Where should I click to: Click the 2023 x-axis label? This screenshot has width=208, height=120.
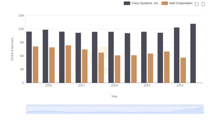coord(180,85)
